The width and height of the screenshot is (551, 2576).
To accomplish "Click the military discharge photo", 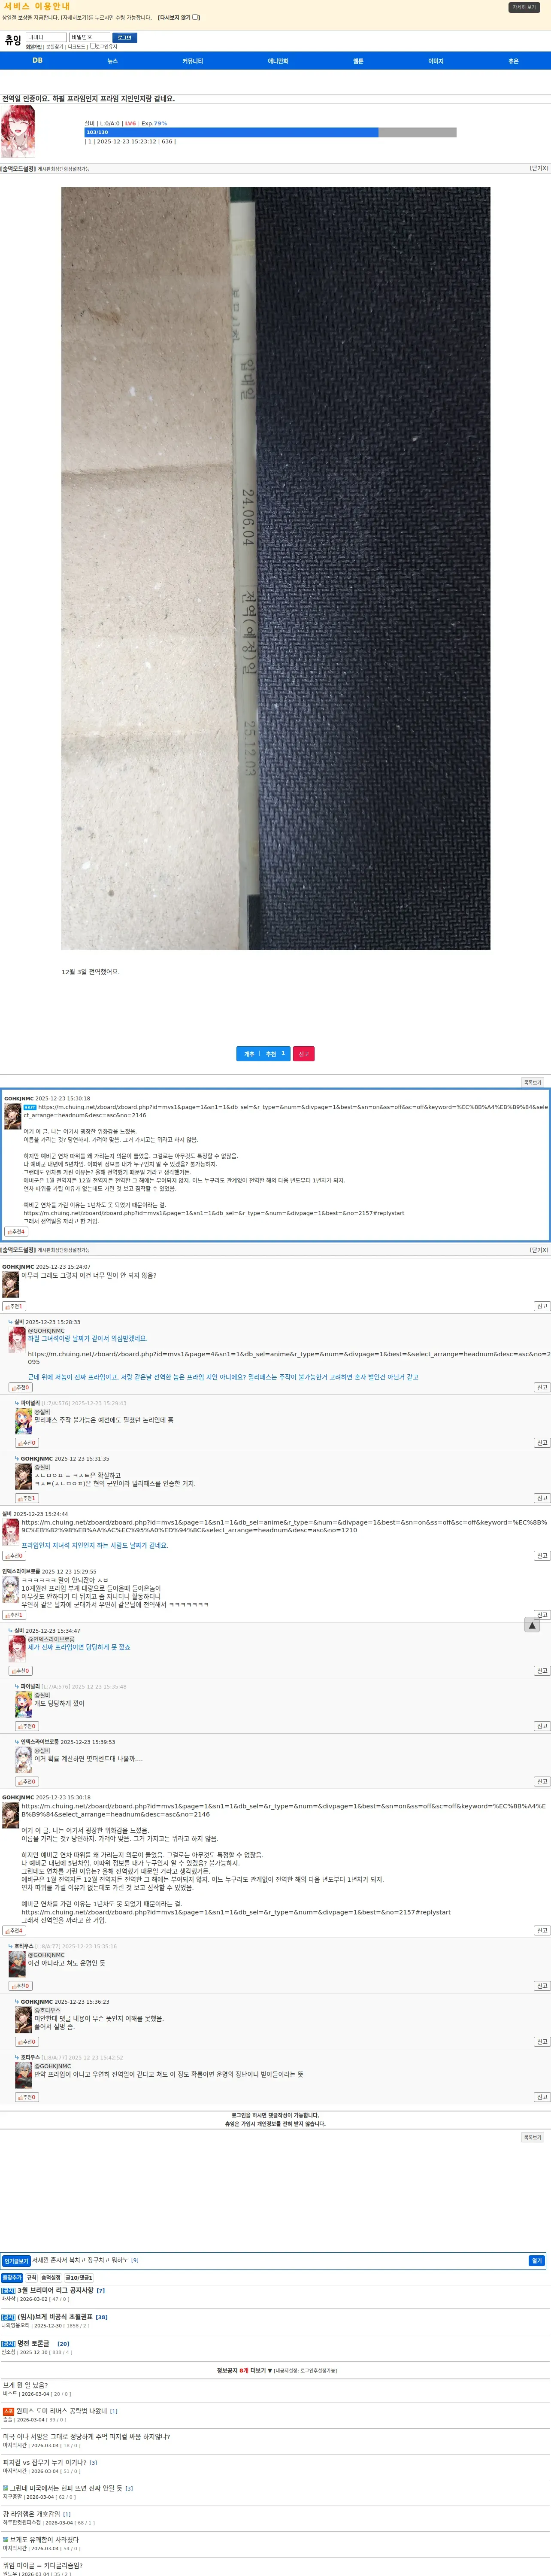I will pos(276,568).
